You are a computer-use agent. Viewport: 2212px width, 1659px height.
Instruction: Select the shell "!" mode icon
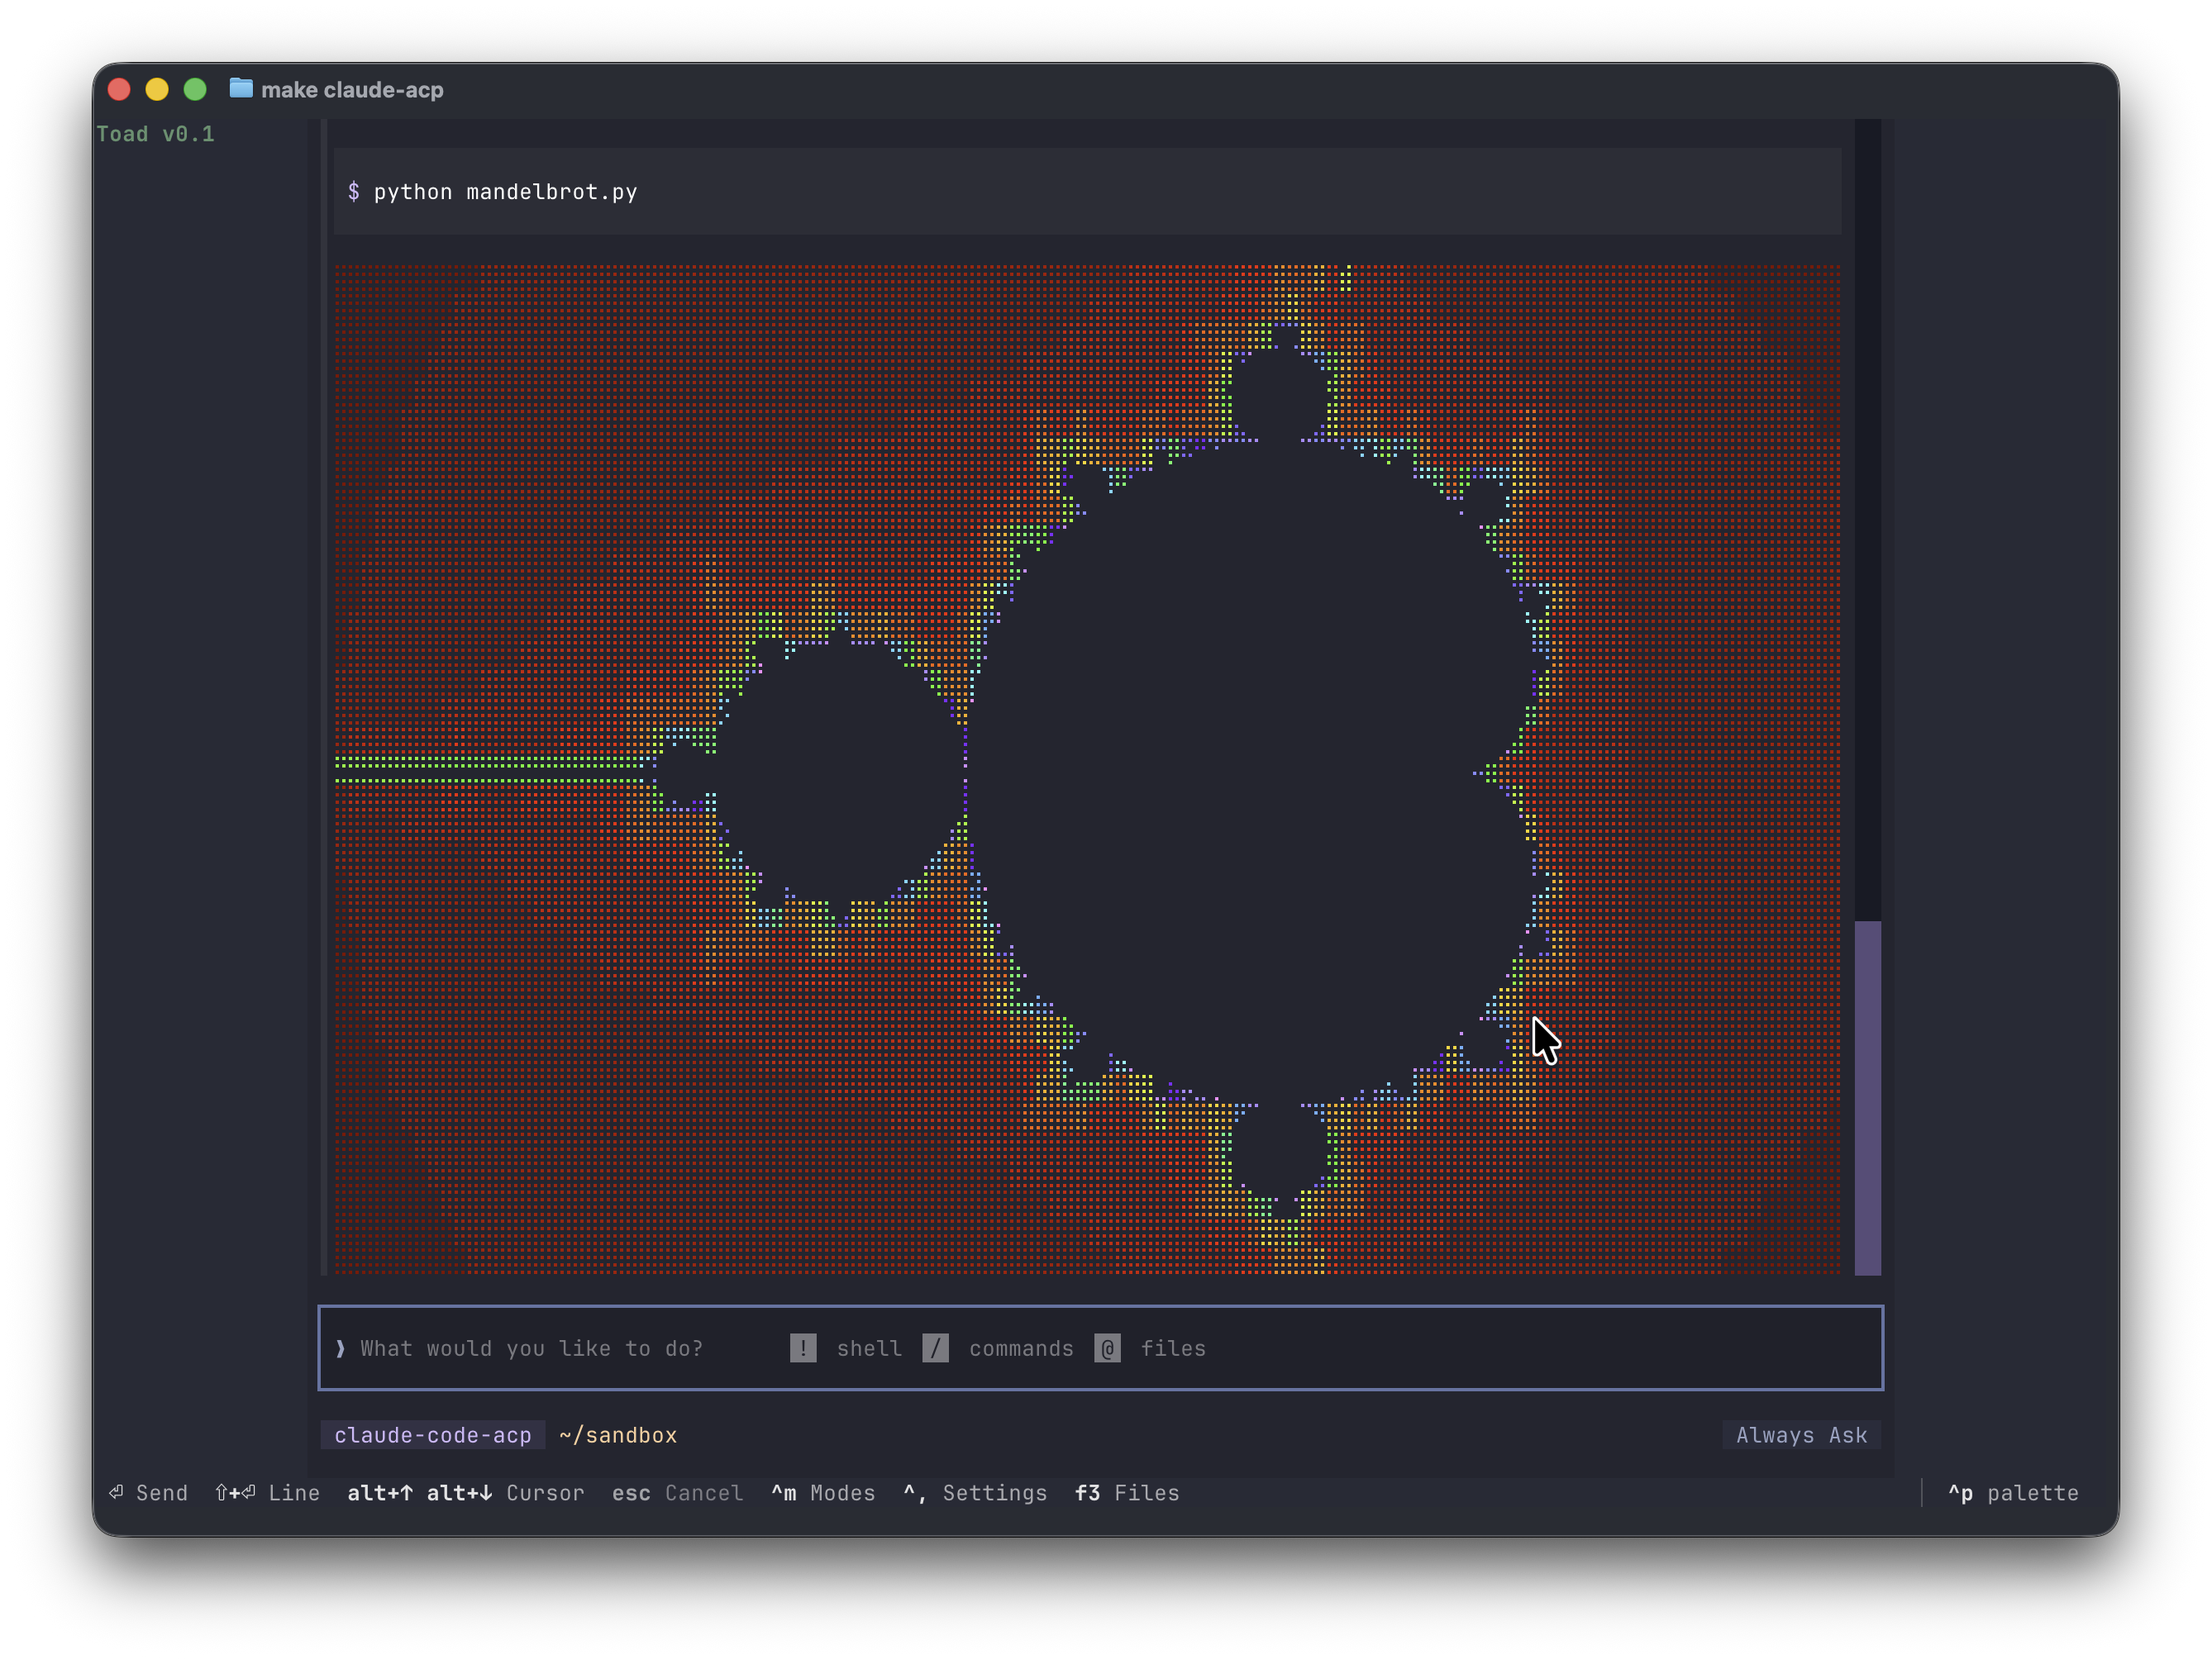[805, 1348]
